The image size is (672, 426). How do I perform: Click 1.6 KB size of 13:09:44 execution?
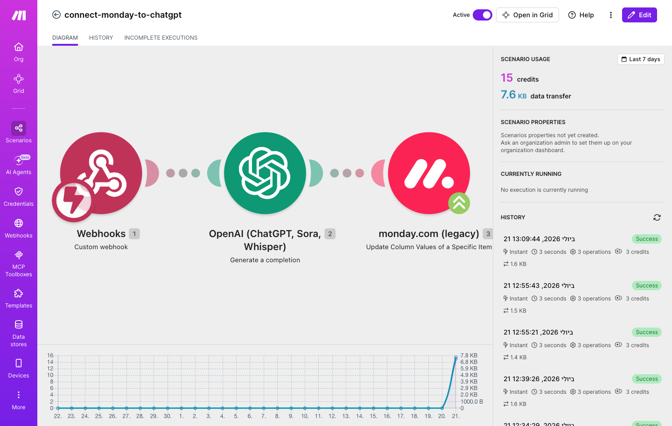pos(515,264)
